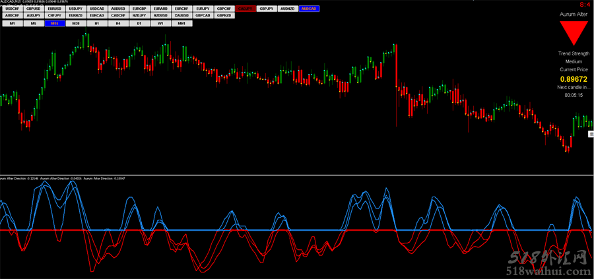
Task: Select the EURUSD pair button
Action: click(x=55, y=9)
